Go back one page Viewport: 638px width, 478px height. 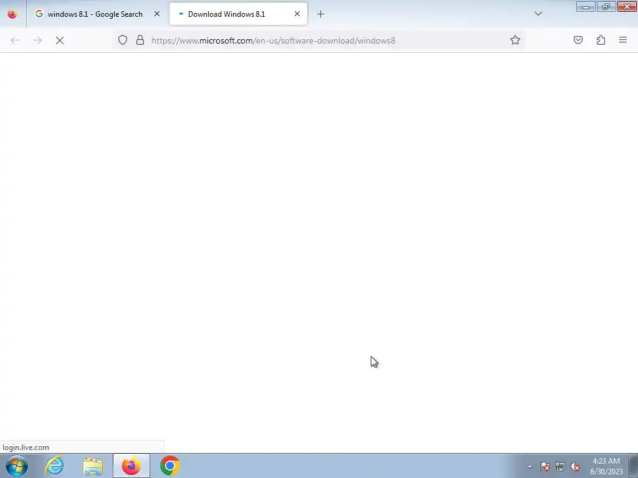tap(15, 40)
